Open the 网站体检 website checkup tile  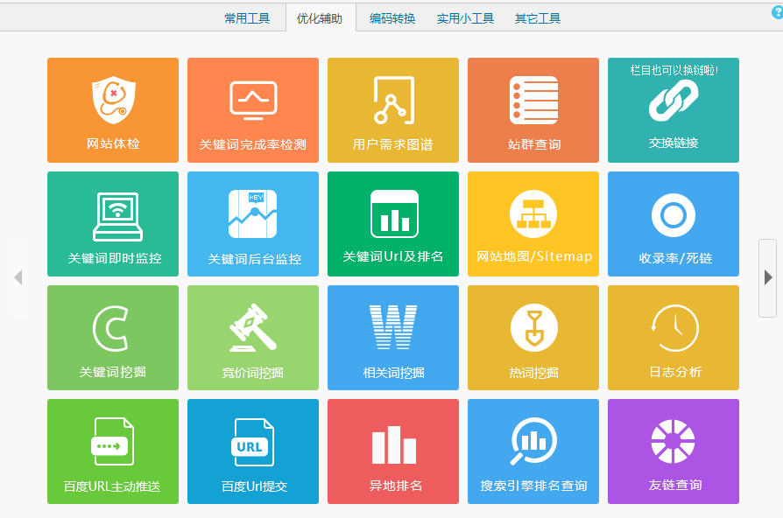(113, 110)
